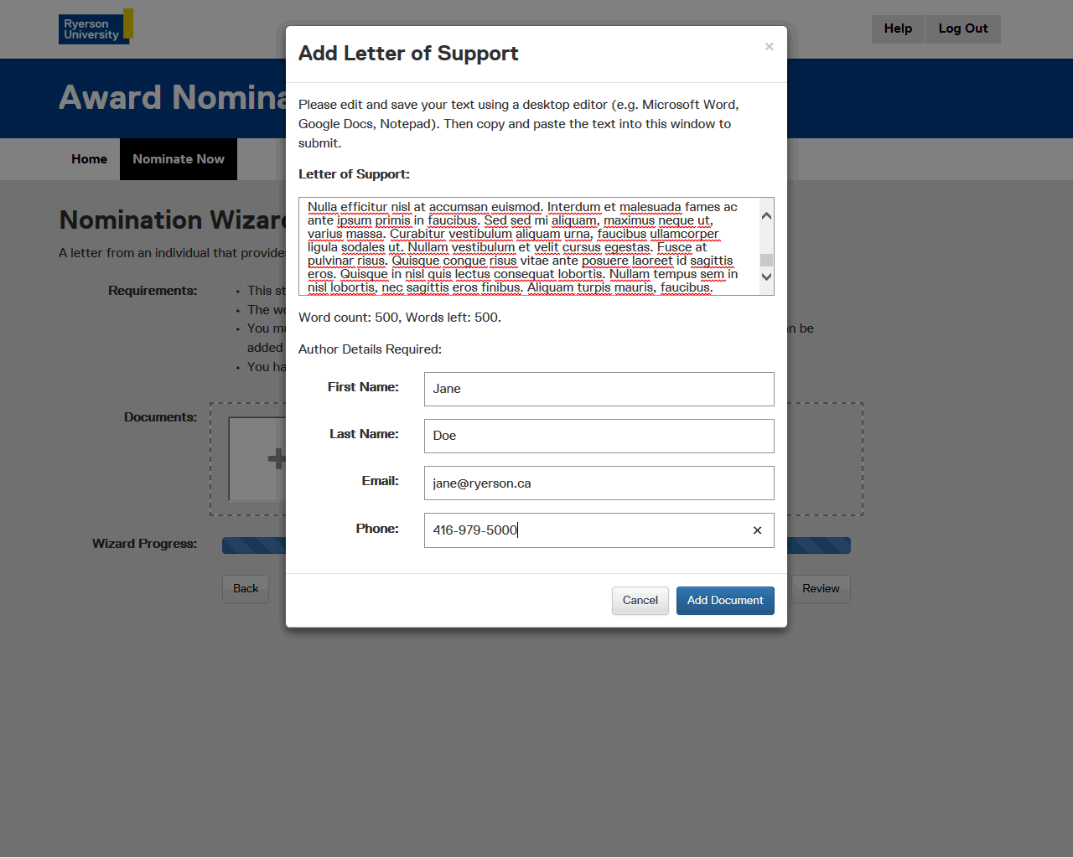This screenshot has width=1073, height=858.
Task: Edit the Last Name field containing Doe
Action: (599, 436)
